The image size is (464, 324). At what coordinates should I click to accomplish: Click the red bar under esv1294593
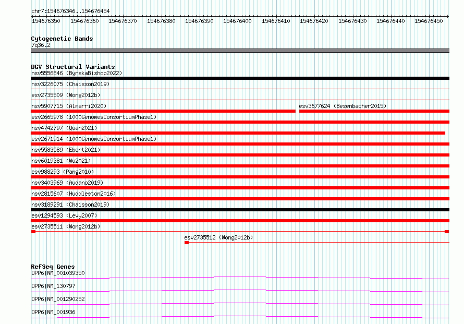[240, 221]
